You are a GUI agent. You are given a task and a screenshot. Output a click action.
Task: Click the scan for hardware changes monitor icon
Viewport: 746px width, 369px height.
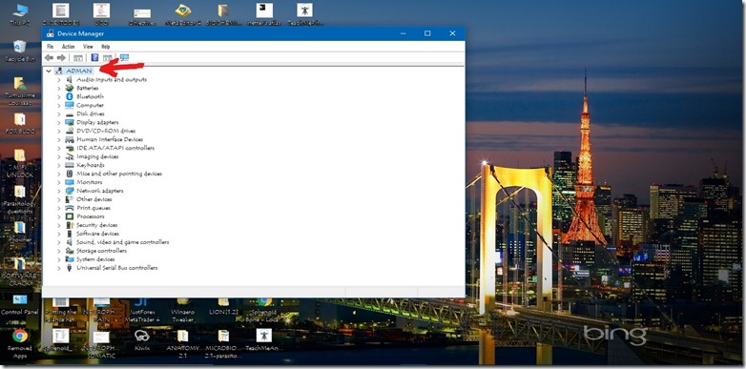coord(124,57)
